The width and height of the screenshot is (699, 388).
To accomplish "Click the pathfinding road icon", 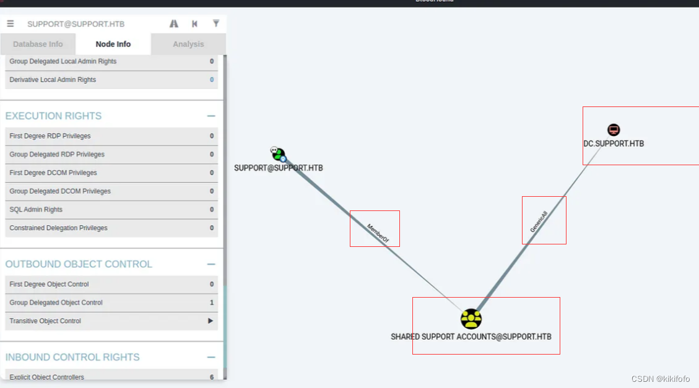I will (x=174, y=24).
